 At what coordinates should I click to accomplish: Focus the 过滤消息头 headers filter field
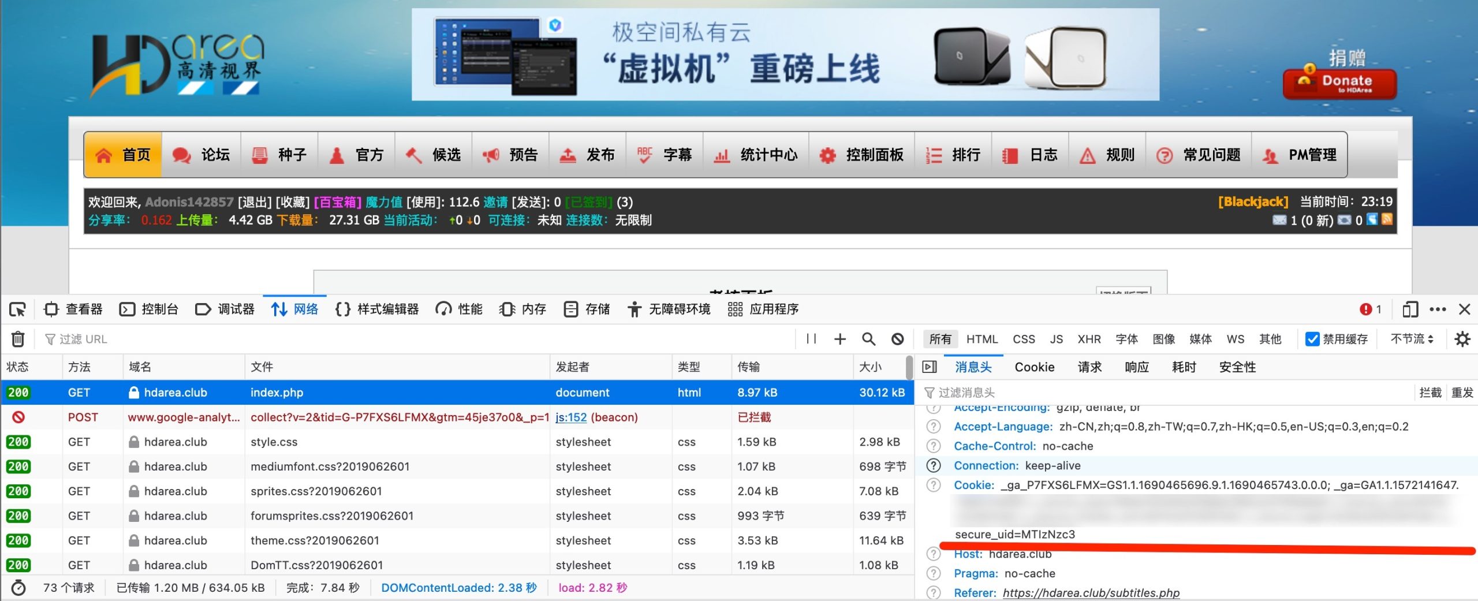[1166, 393]
